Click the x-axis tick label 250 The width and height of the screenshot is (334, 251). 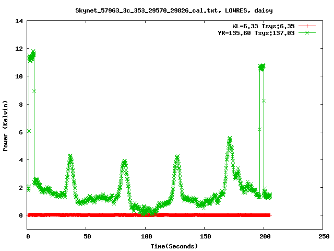324,236
